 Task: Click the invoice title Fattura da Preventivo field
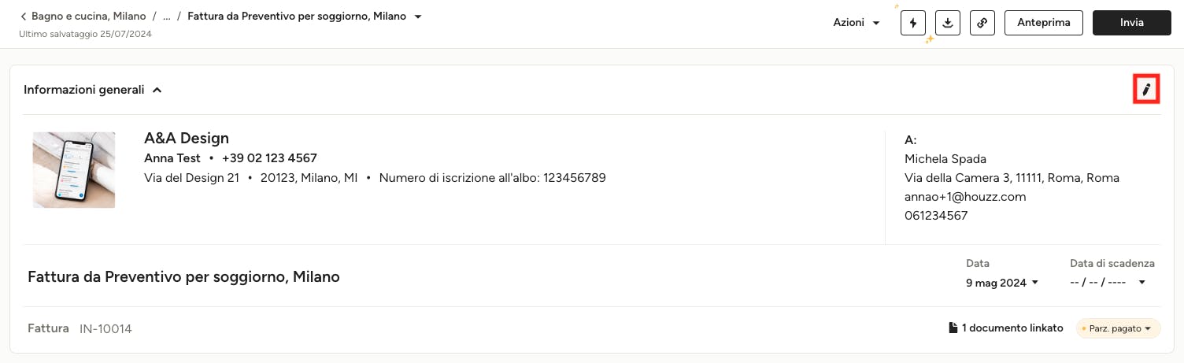pyautogui.click(x=183, y=277)
